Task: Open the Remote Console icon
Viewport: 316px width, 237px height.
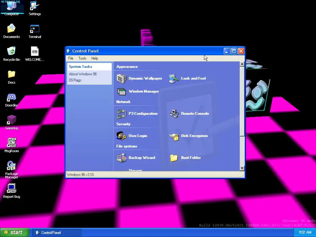Action: (174, 114)
